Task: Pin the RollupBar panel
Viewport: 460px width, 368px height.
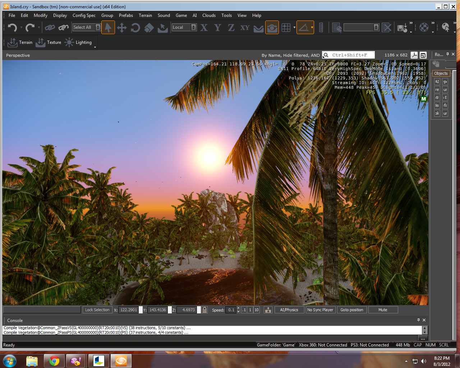Action: pos(447,54)
